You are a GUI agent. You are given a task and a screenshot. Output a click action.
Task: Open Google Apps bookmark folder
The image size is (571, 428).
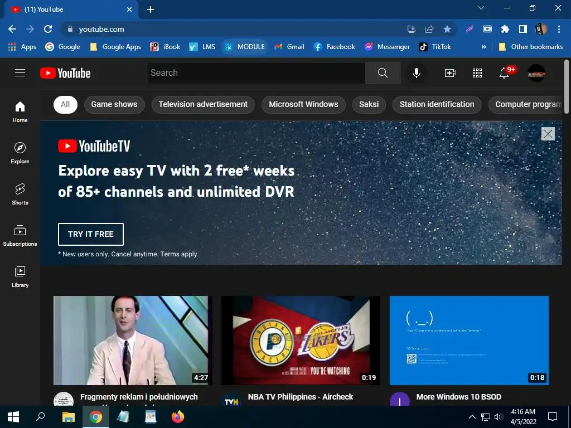116,47
